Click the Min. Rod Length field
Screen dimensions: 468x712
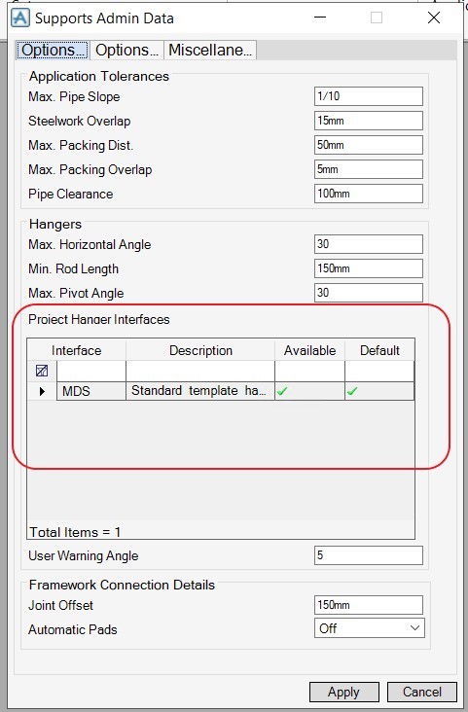tap(369, 268)
